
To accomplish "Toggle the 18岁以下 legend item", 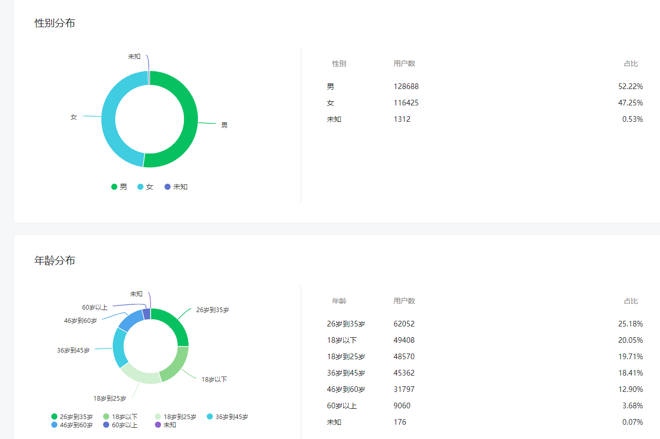I will tap(120, 417).
